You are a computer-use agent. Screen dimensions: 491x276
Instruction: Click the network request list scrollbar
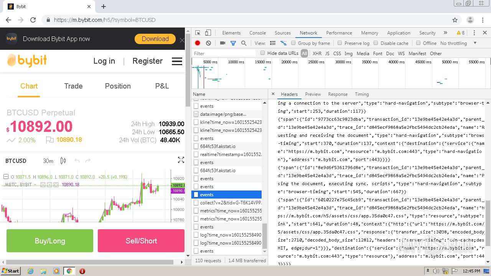pyautogui.click(x=264, y=236)
